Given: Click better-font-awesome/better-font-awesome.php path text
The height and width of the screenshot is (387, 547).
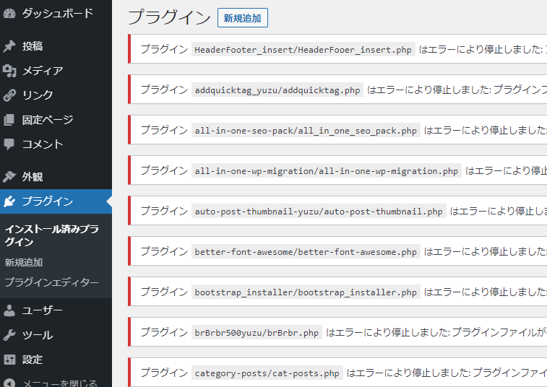Looking at the screenshot, I should 306,252.
